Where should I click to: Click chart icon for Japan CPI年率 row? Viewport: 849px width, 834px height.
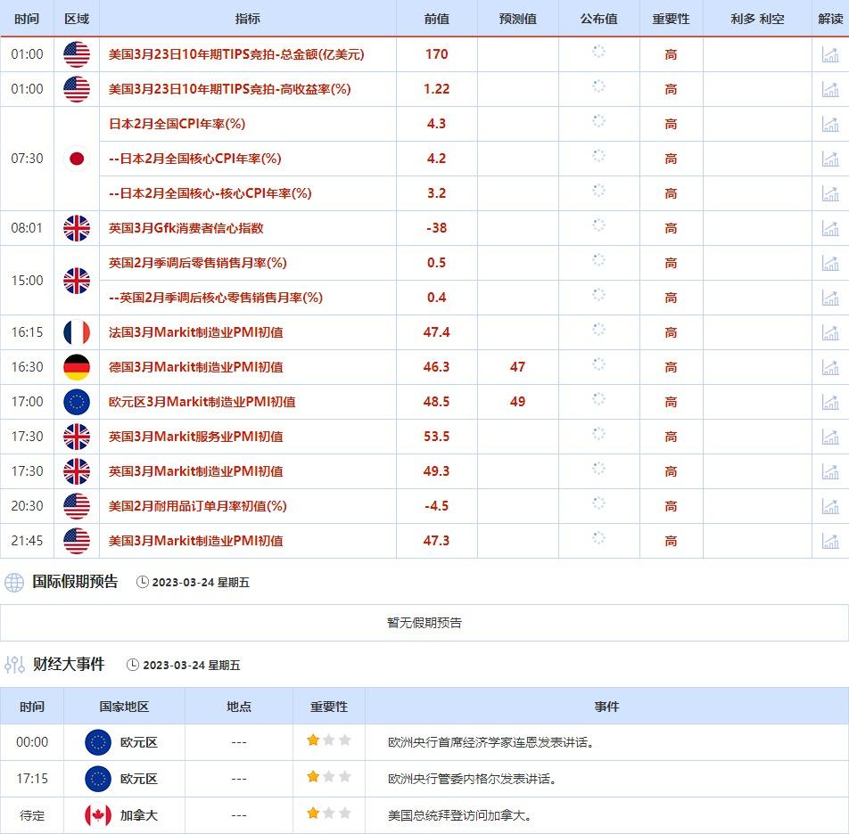[x=830, y=124]
